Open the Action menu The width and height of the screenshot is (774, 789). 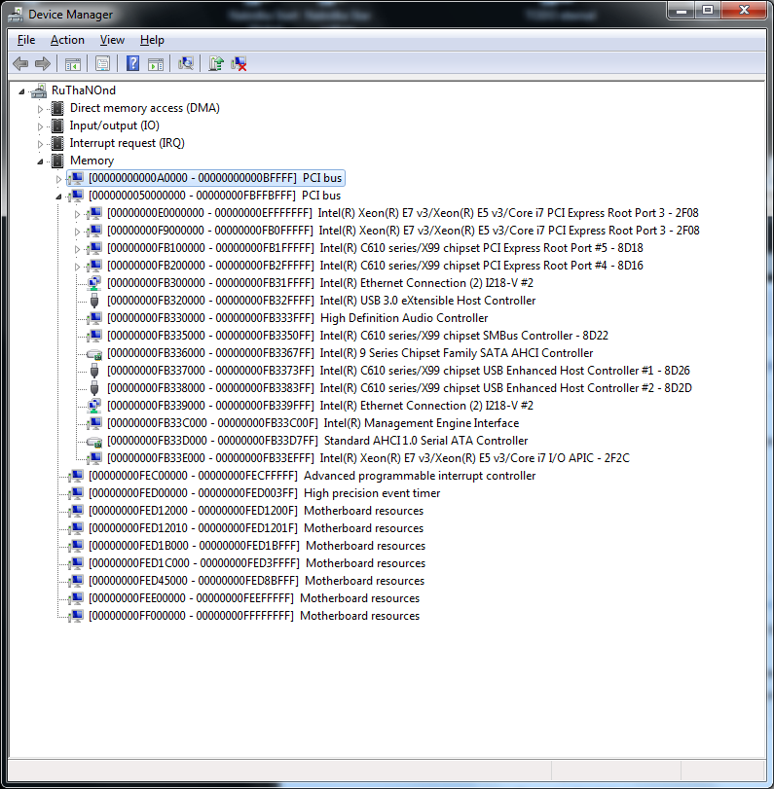tap(67, 40)
